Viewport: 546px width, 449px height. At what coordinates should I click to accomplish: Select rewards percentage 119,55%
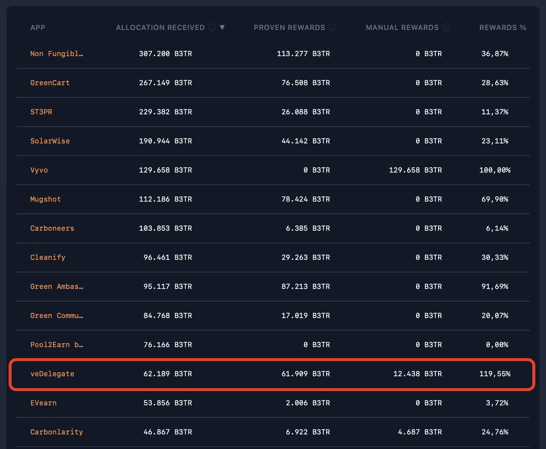(x=495, y=374)
